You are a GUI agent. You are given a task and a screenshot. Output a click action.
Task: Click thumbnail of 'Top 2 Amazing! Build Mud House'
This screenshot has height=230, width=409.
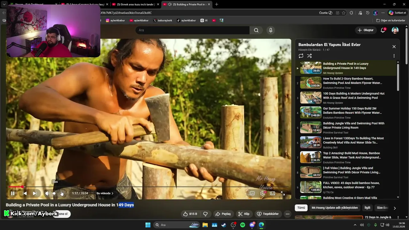[311, 157]
